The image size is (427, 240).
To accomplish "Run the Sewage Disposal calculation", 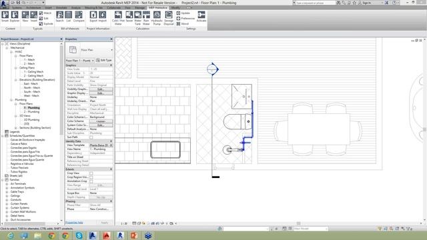I will click(169, 18).
